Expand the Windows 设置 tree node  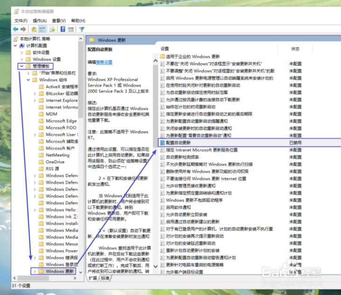tap(22, 59)
